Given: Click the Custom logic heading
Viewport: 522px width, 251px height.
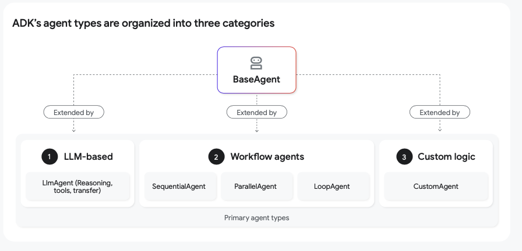Looking at the screenshot, I should click(x=446, y=156).
